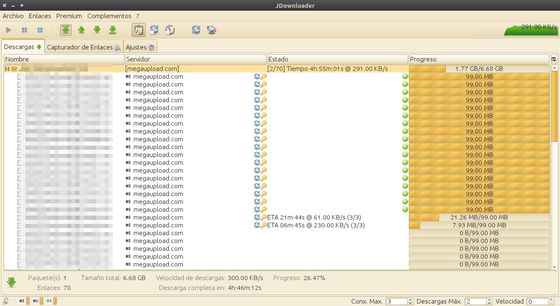Select the ETA 06m:45s download status

(316, 225)
